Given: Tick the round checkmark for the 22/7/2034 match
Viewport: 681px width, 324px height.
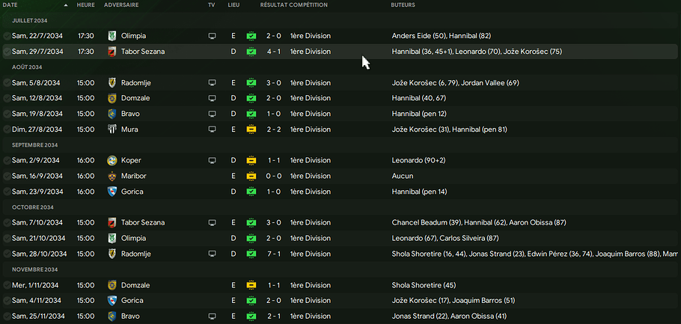Looking at the screenshot, I should click(7, 36).
